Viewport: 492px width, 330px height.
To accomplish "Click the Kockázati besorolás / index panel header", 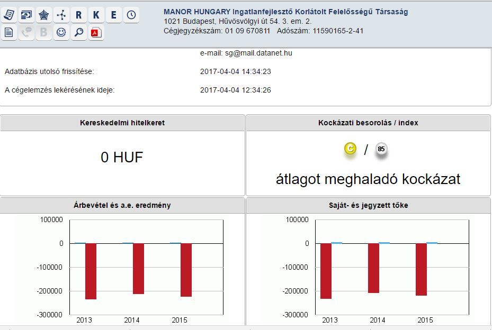I will click(x=368, y=123).
